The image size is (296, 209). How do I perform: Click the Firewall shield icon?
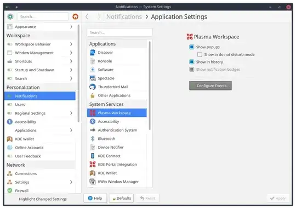click(10, 190)
